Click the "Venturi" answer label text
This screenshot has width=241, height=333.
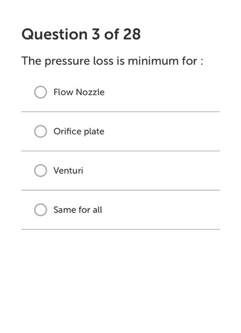(68, 170)
